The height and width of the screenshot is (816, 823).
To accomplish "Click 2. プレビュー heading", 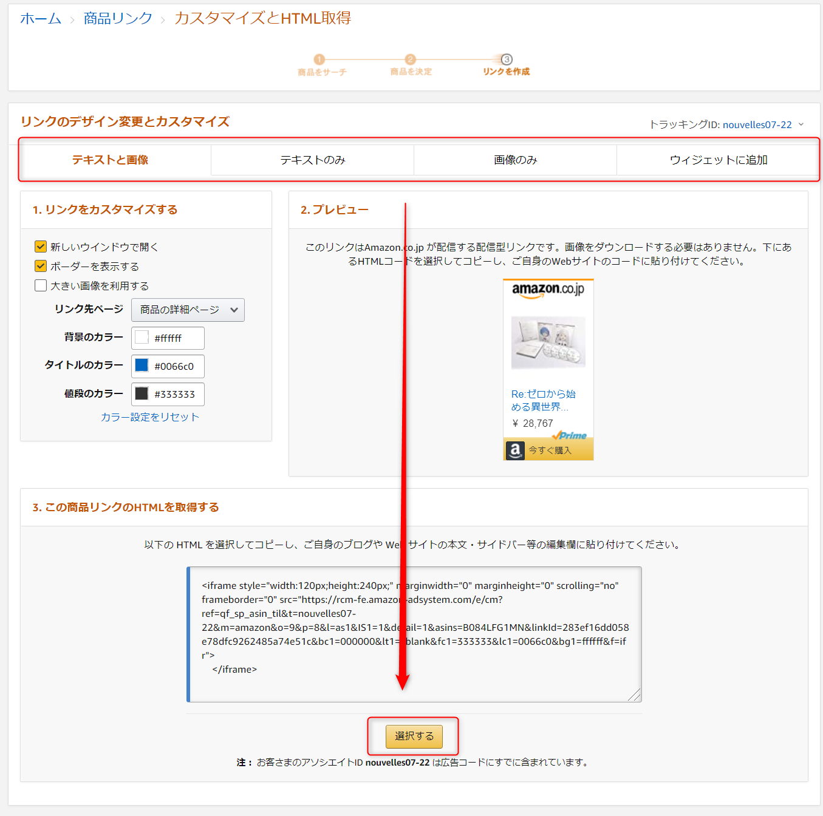I will (x=335, y=209).
